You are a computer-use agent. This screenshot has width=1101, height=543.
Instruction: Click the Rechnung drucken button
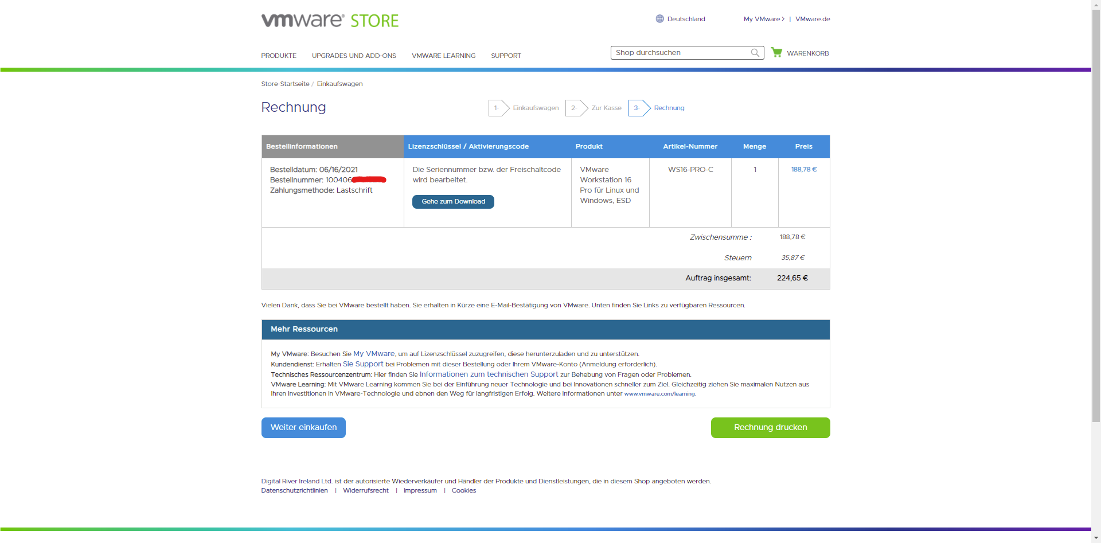(771, 428)
